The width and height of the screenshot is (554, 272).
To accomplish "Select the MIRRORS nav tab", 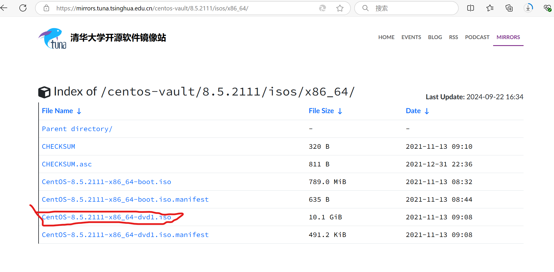I will (x=508, y=37).
